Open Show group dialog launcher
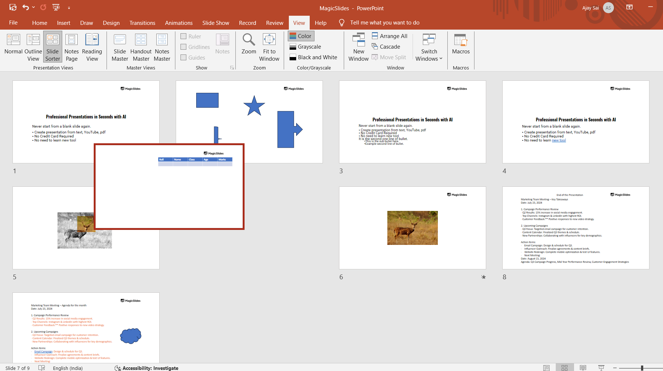 point(232,68)
